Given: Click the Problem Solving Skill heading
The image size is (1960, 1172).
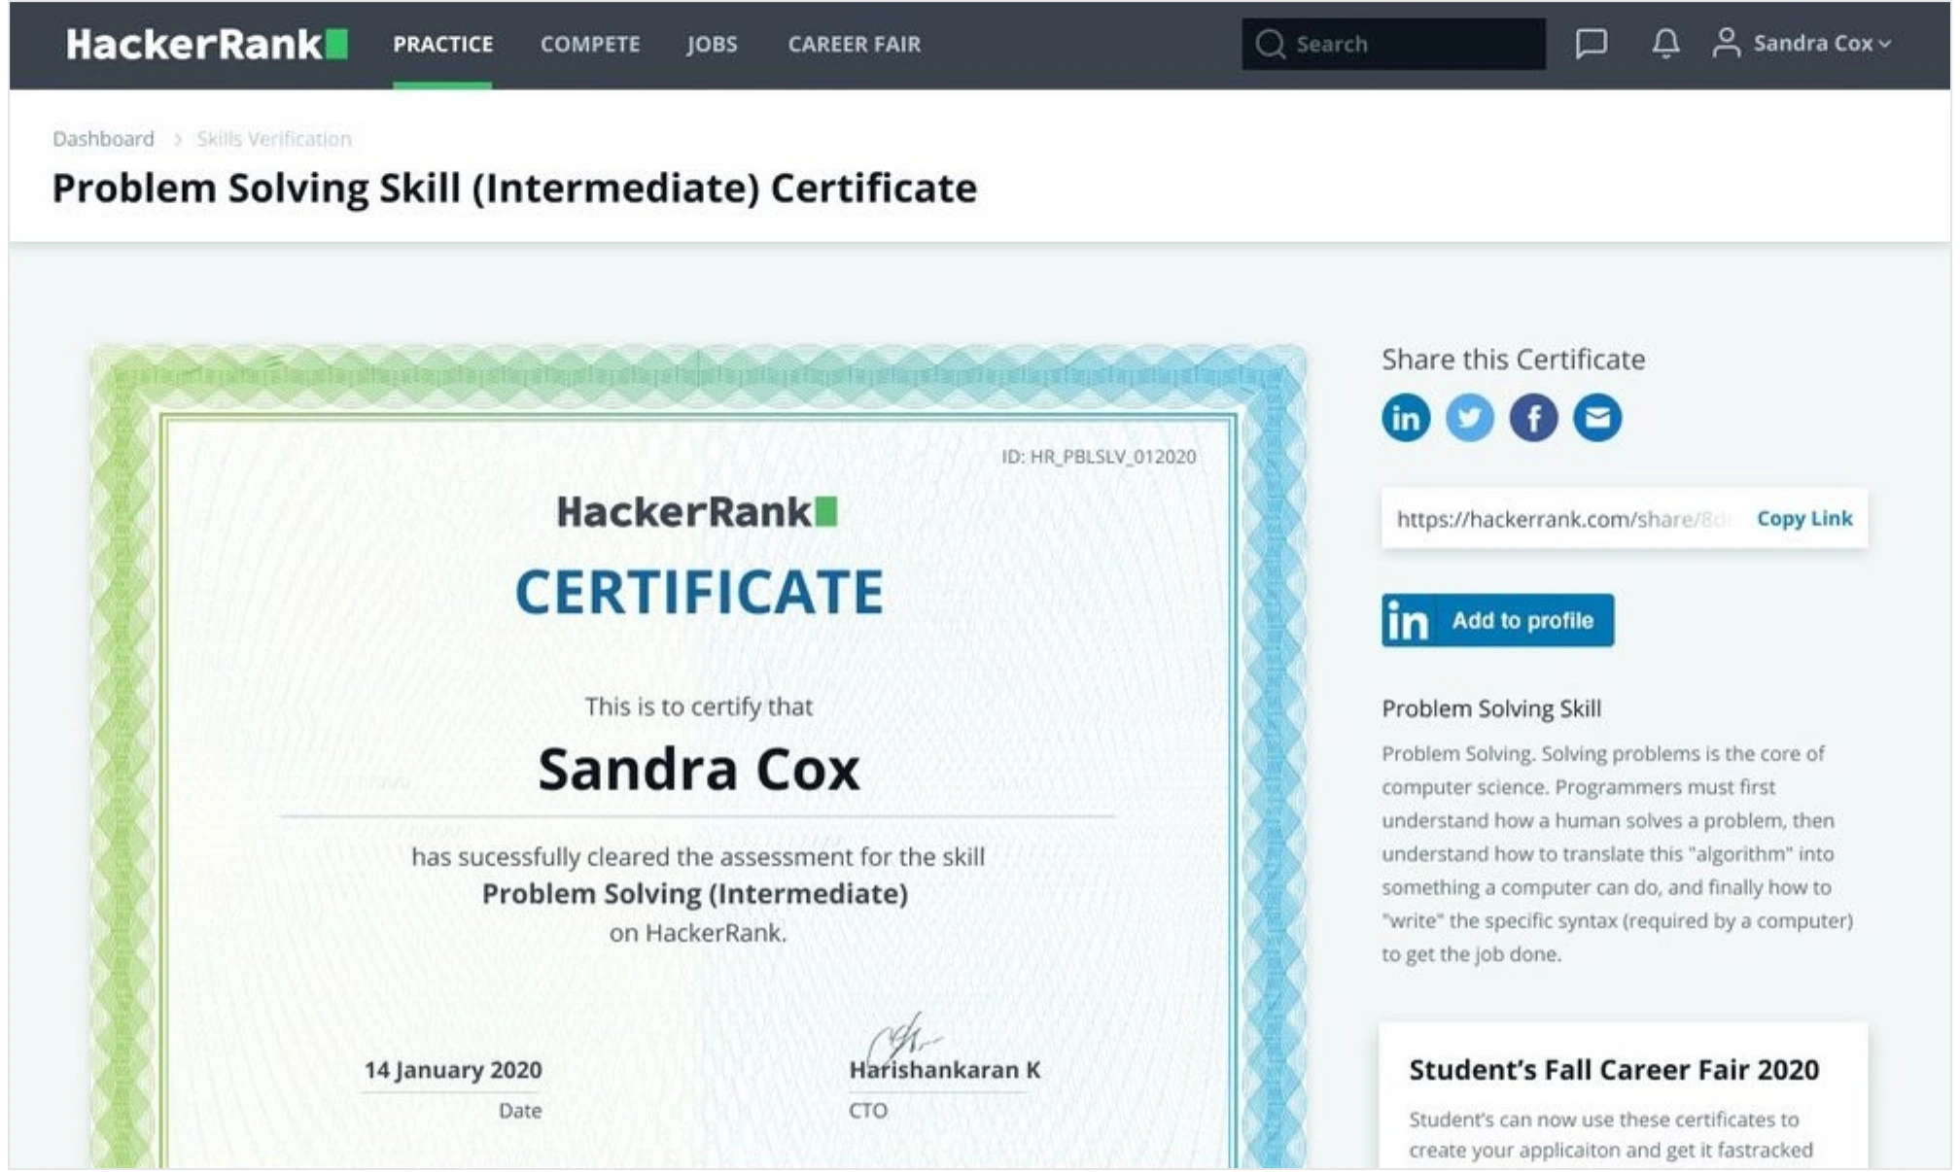Looking at the screenshot, I should point(1491,708).
